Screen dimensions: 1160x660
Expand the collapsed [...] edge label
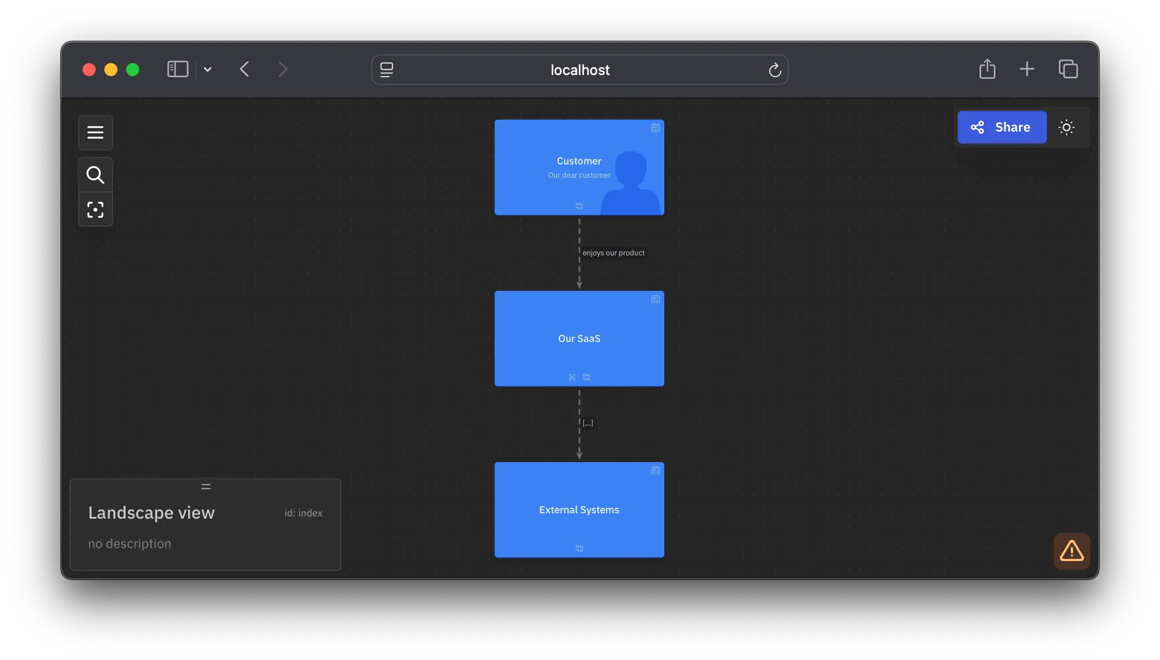tap(588, 423)
